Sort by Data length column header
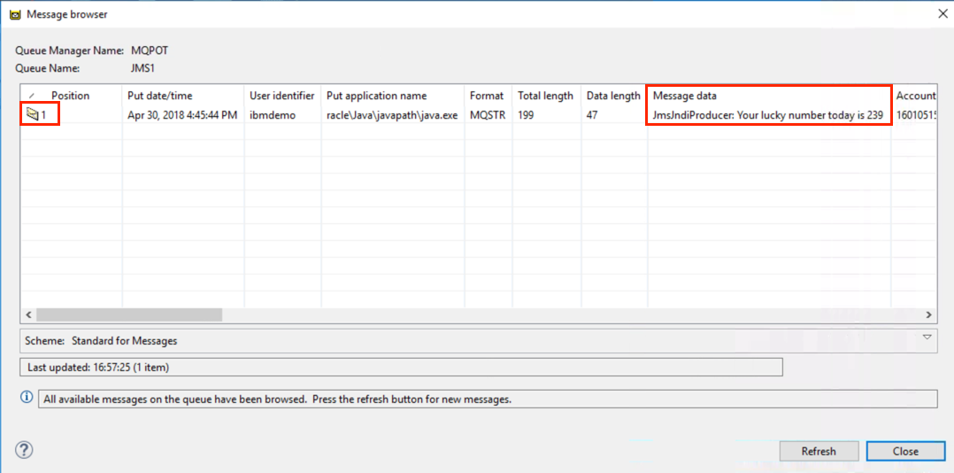The height and width of the screenshot is (473, 954). 614,96
